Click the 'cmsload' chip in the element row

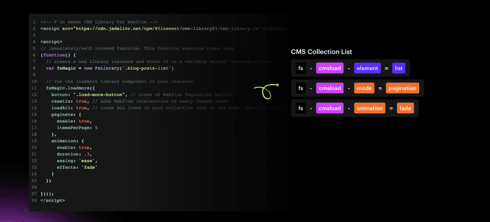[x=330, y=68]
